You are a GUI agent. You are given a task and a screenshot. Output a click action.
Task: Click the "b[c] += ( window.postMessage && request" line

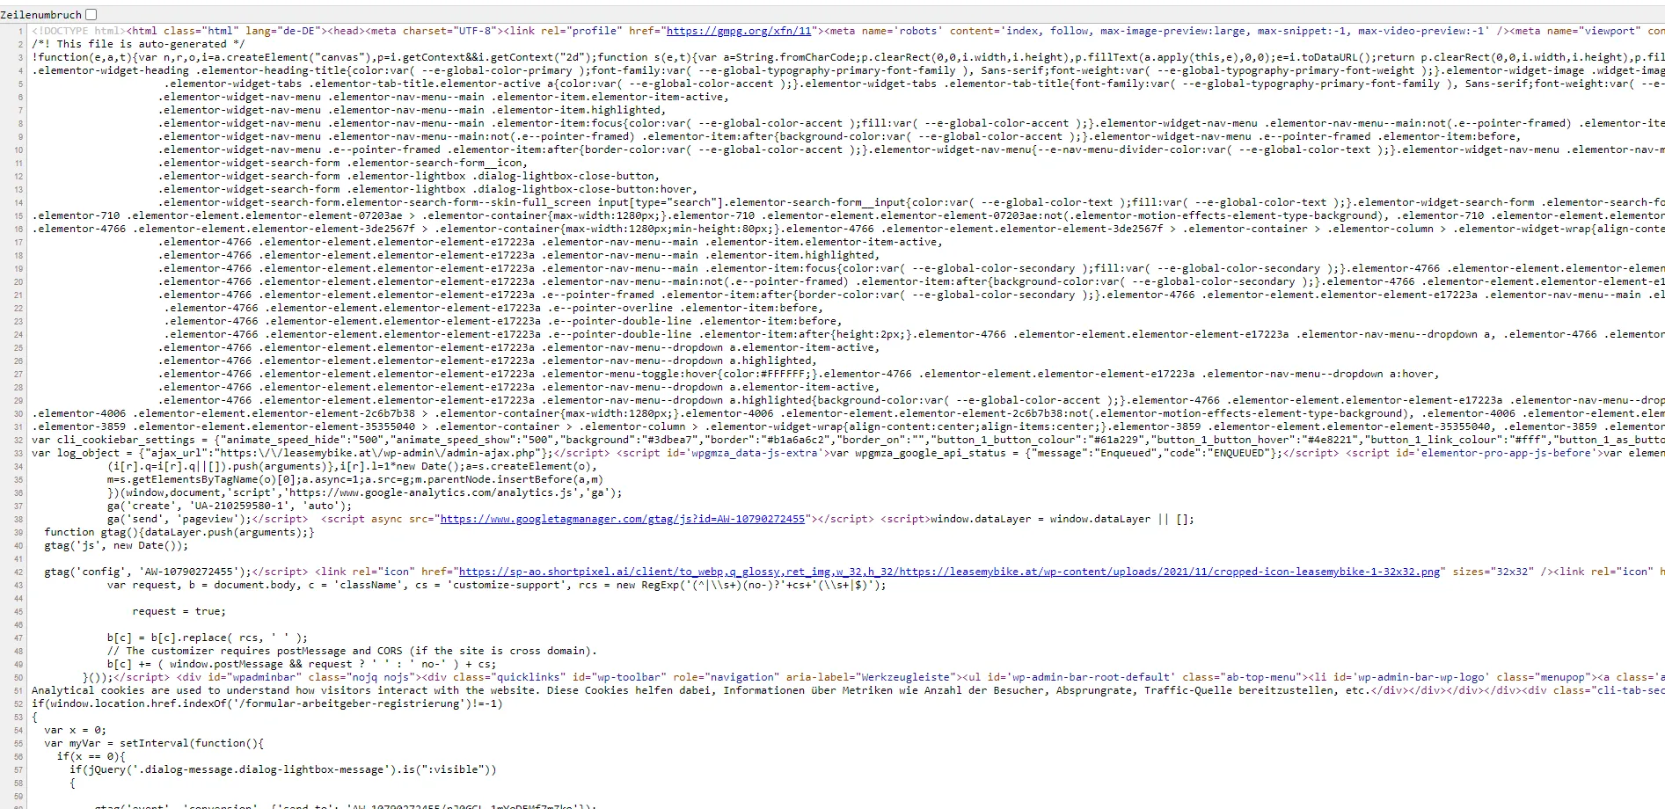302,664
